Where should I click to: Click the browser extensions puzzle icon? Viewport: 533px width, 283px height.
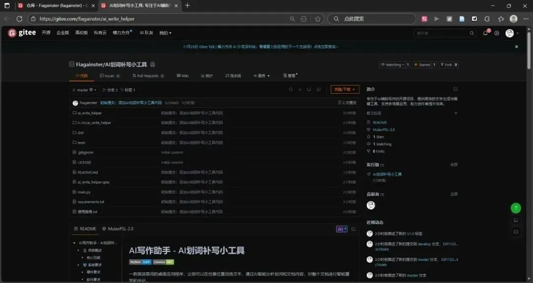(x=487, y=19)
